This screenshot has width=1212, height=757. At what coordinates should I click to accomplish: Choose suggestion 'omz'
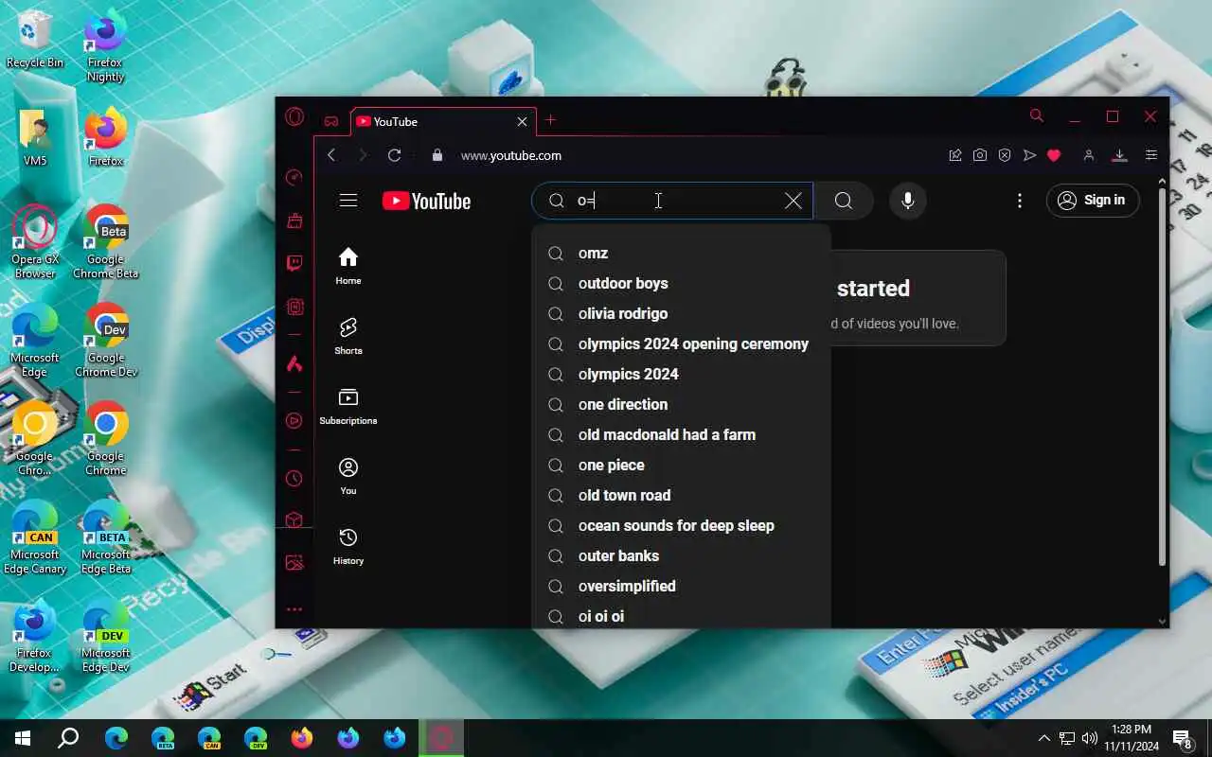(x=682, y=254)
